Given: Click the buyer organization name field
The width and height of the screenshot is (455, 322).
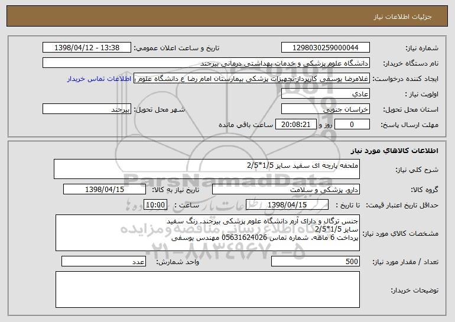Looking at the screenshot, I should 206,63.
